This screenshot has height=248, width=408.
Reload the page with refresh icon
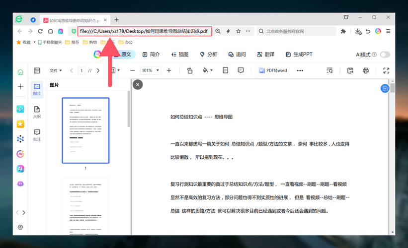click(x=40, y=31)
